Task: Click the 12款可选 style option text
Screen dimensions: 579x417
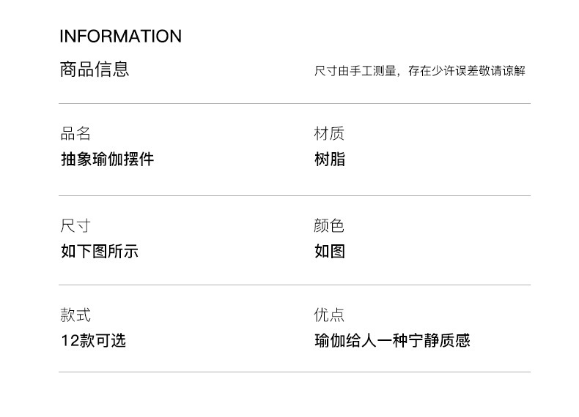Action: [x=94, y=341]
